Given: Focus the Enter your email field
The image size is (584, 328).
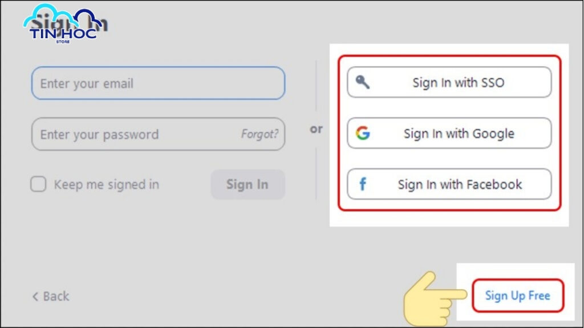Looking at the screenshot, I should (x=159, y=83).
